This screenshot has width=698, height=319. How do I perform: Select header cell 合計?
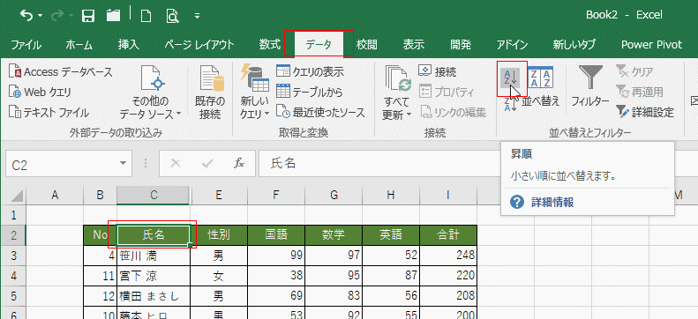pos(448,235)
